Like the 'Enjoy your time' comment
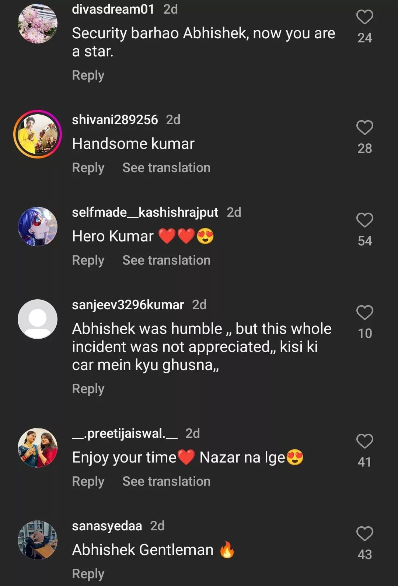 point(364,442)
